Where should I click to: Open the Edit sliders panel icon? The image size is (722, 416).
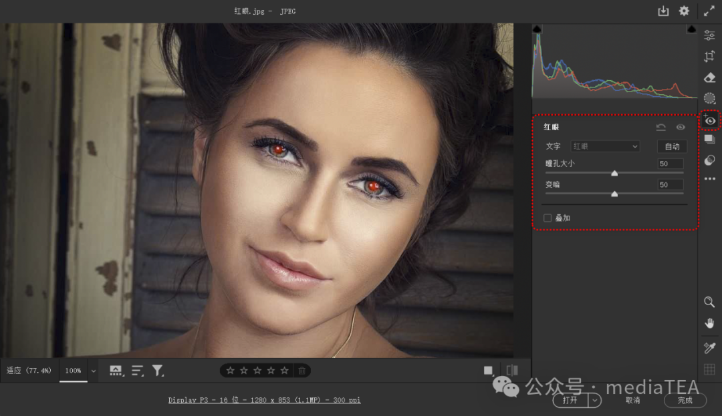point(709,35)
